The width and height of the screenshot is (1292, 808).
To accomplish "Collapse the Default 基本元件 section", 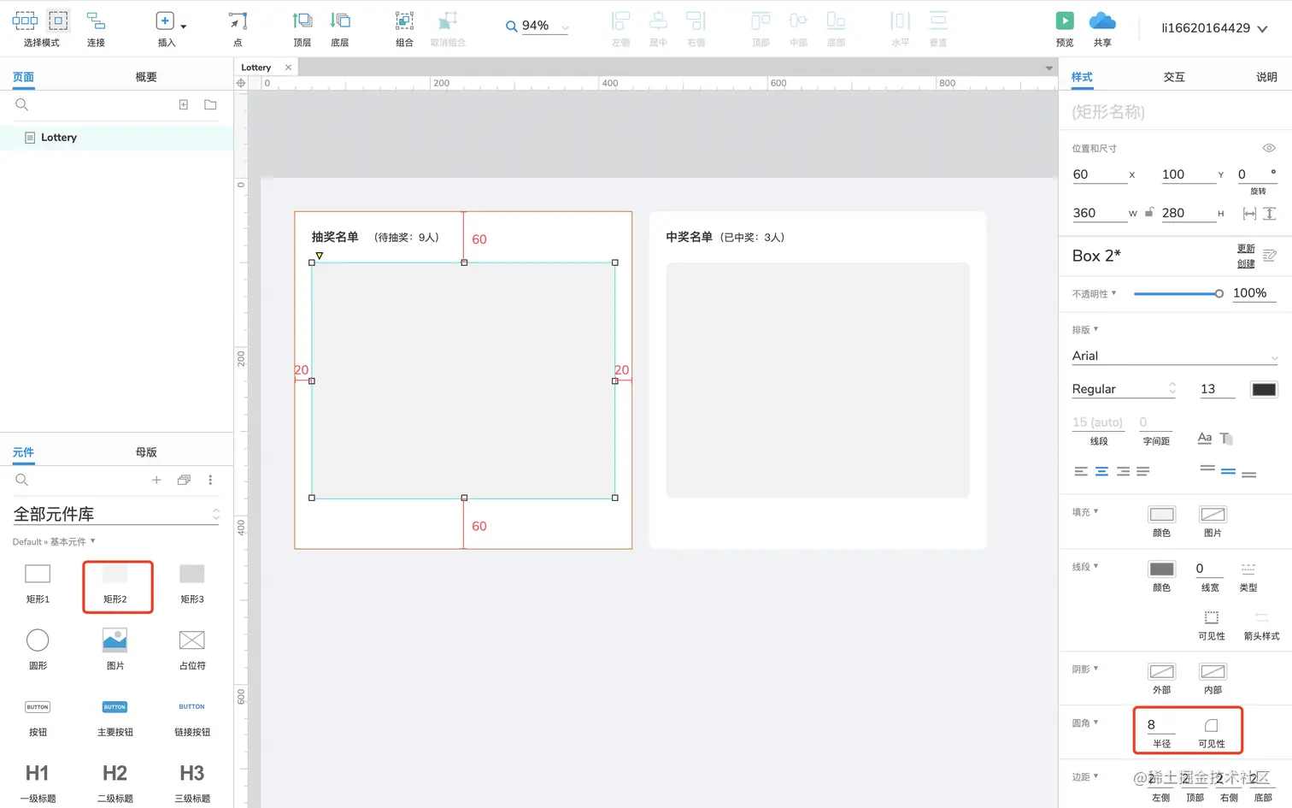I will tap(54, 541).
